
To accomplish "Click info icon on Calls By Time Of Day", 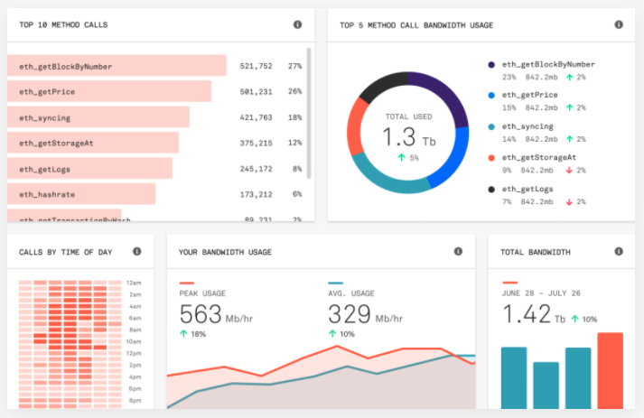I will coord(136,251).
